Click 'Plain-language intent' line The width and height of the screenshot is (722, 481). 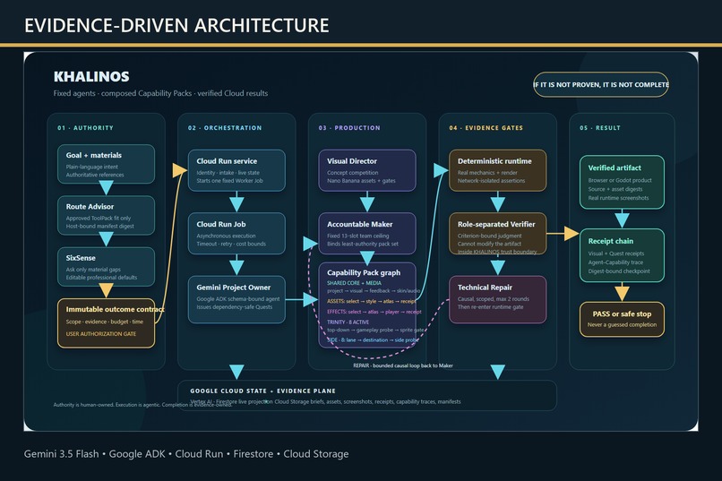(91, 167)
